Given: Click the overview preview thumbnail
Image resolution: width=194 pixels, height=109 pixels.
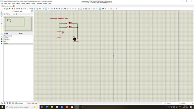Looking at the screenshot, I should point(18,24).
